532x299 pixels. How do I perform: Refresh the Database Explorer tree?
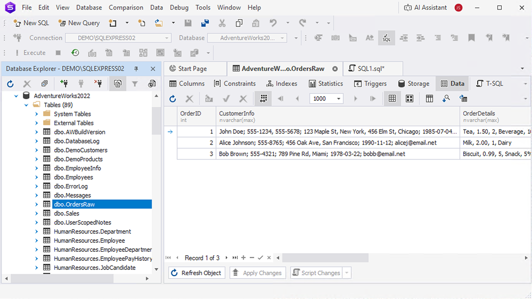(x=10, y=84)
